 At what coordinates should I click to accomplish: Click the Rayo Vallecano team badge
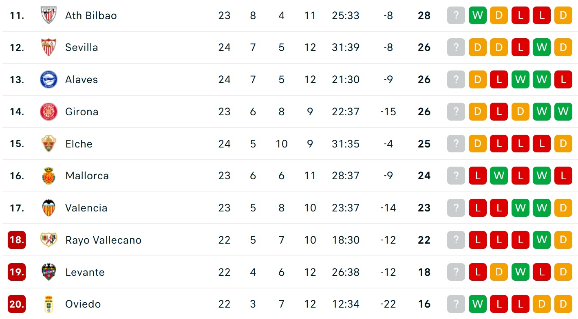pyautogui.click(x=49, y=240)
